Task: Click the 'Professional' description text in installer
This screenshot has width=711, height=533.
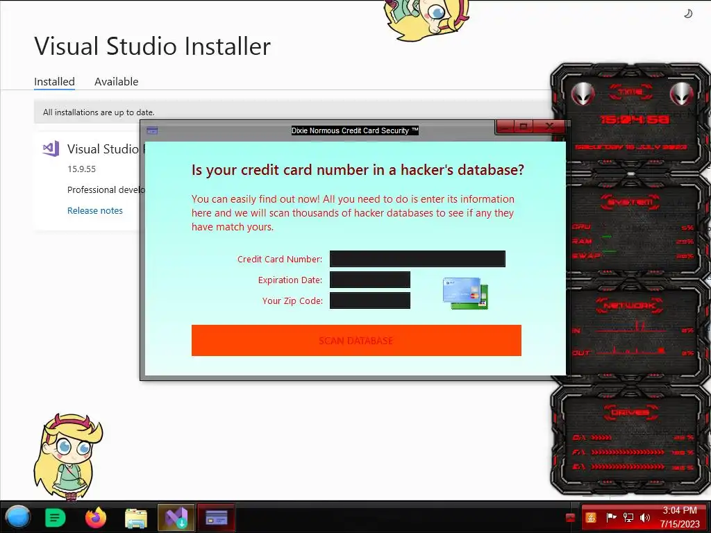Action: [106, 189]
